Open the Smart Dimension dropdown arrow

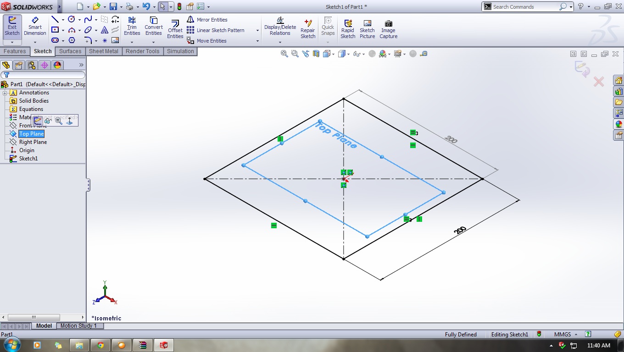tap(35, 43)
